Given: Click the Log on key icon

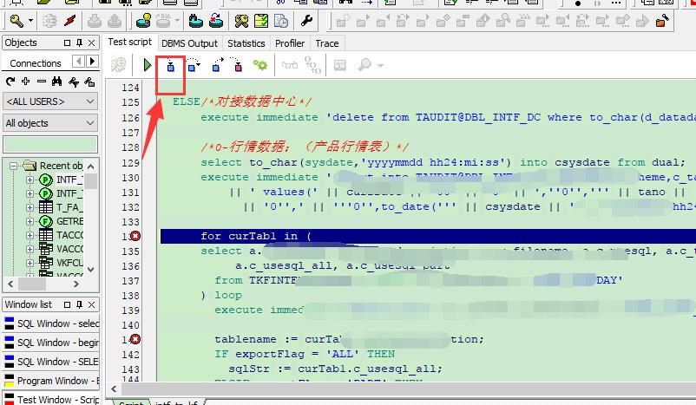Looking at the screenshot, I should [x=16, y=21].
